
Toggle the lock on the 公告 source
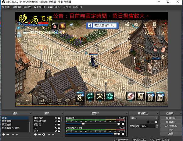[x=59, y=131]
